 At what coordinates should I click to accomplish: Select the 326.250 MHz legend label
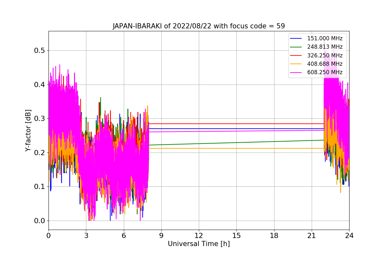325,55
